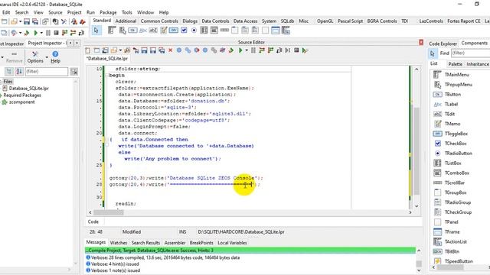Select Database_SQLite.lpr in Files tree
Image resolution: width=490 pixels, height=275 pixels.
(x=29, y=89)
